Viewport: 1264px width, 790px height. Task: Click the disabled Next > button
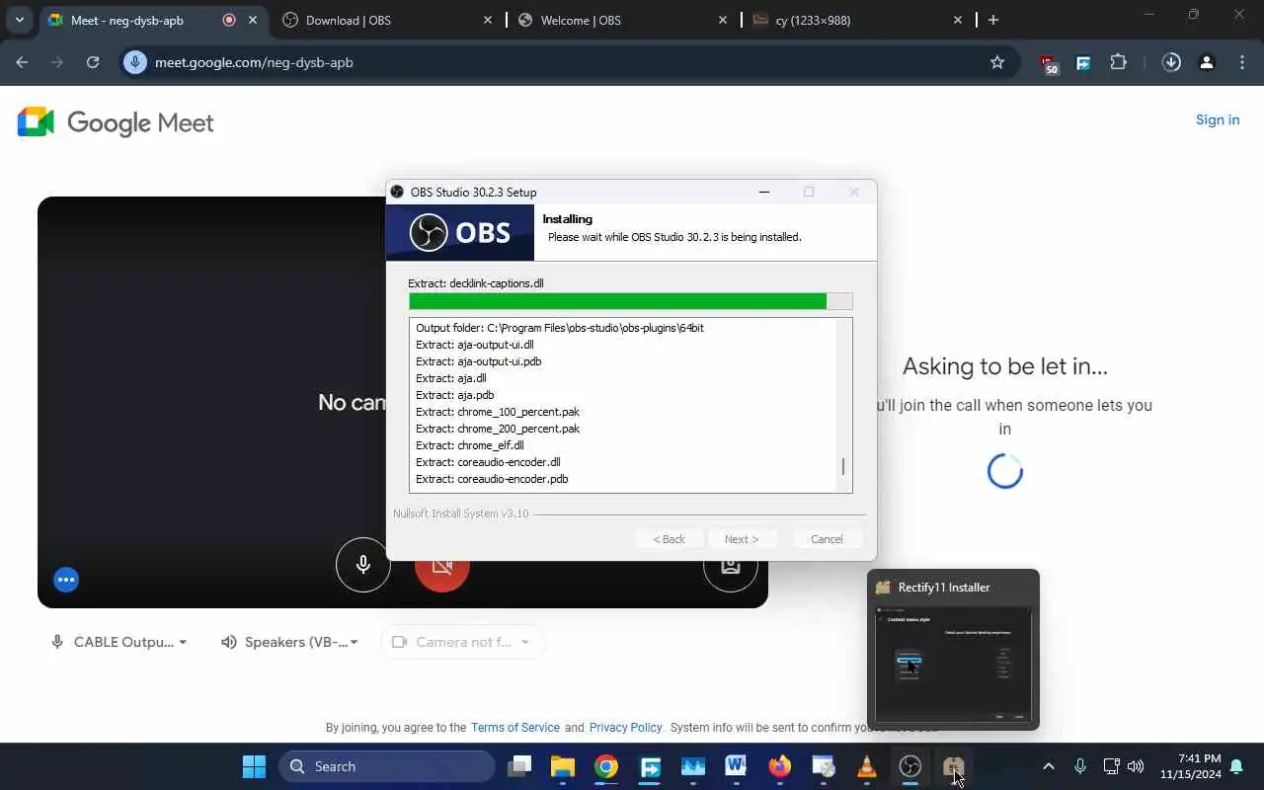pyautogui.click(x=742, y=539)
